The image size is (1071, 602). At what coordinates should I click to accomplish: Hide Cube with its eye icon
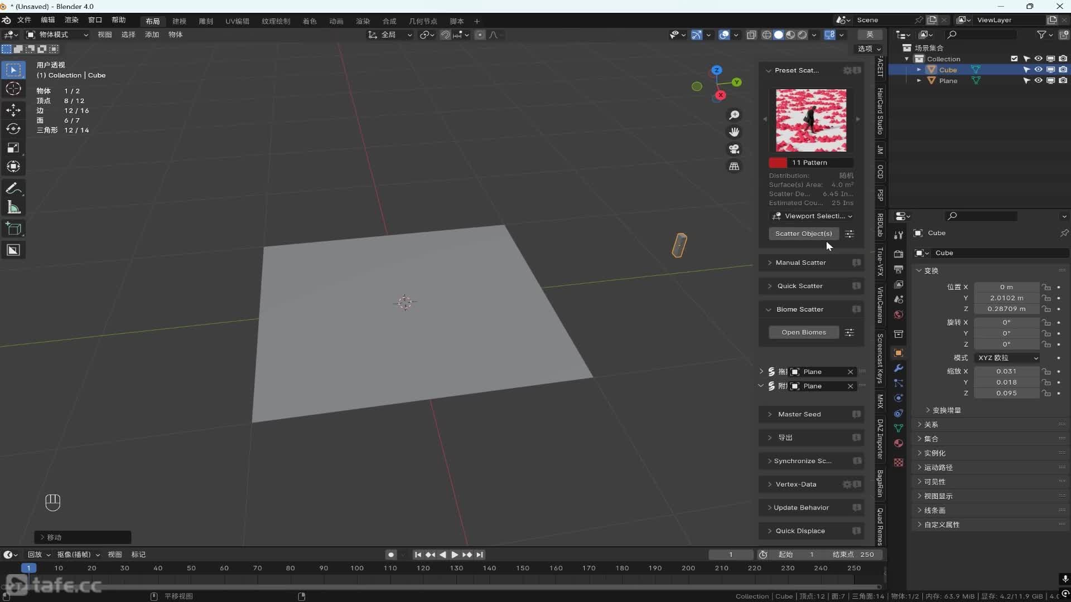[x=1038, y=70]
